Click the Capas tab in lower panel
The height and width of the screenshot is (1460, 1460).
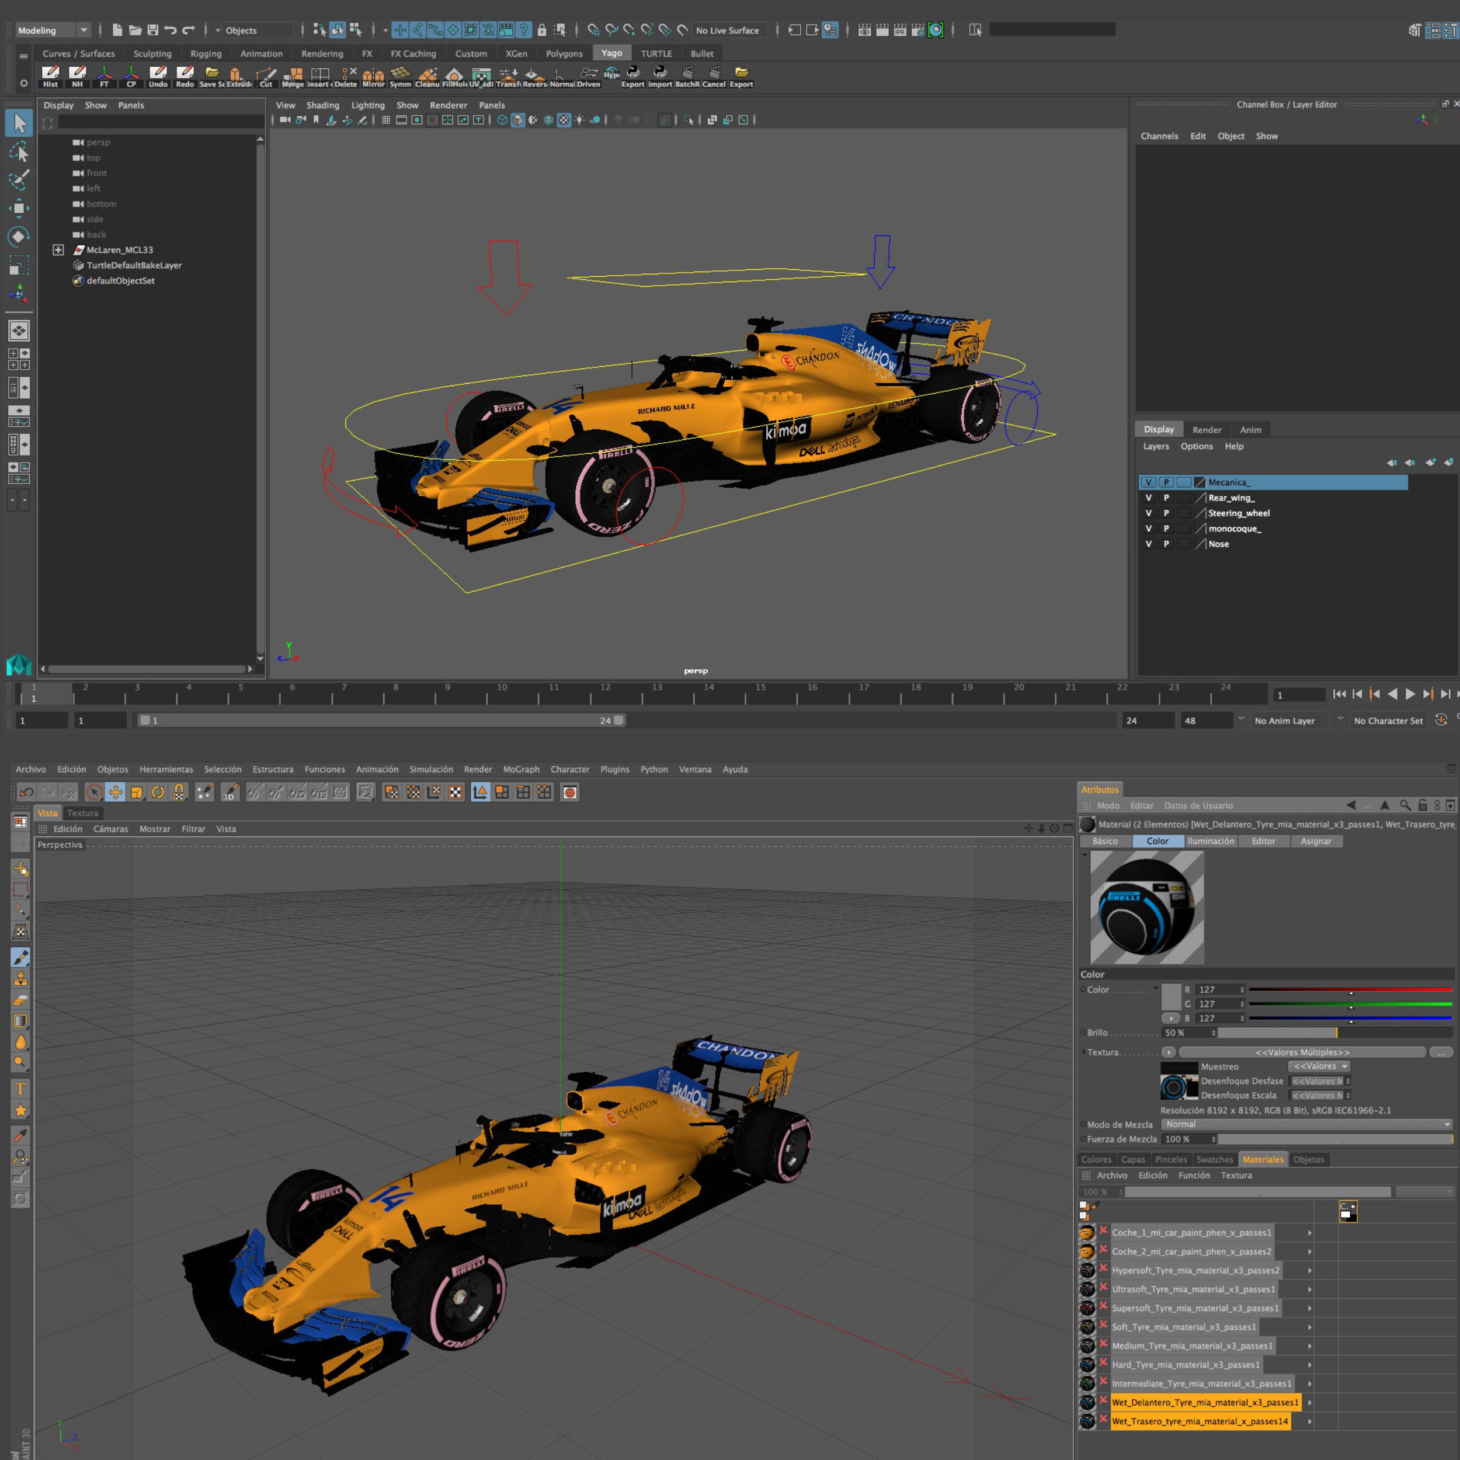1133,1159
